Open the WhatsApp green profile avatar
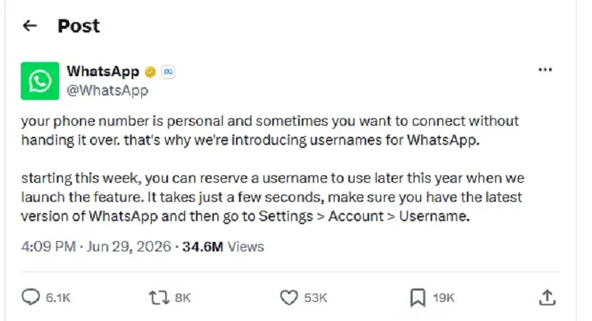The width and height of the screenshot is (592, 321). pos(40,81)
